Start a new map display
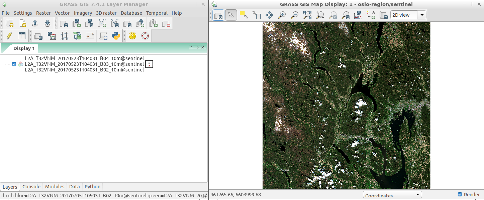Screen dimensions: 484x200 pos(9,23)
